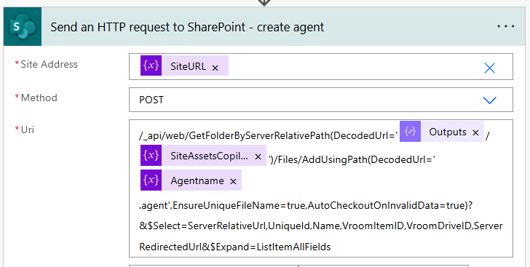Remove the SiteAssetsCopil... token
This screenshot has height=267, width=530.
pos(258,157)
